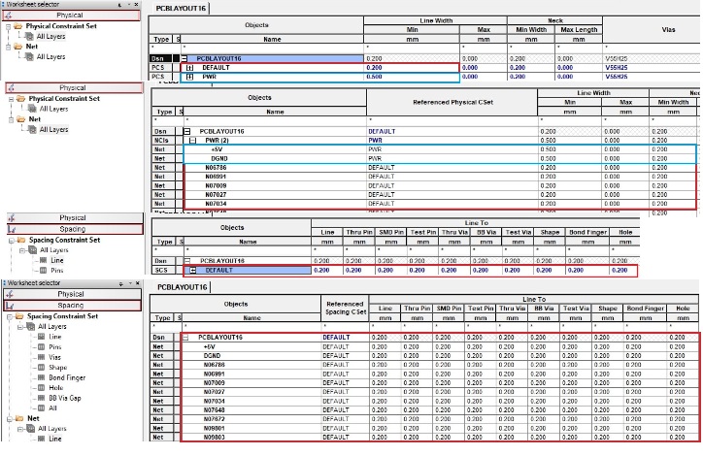Open the bottom PCBLAYOUT16 worksheet tab
Screen dimensions: 703x456
182,288
